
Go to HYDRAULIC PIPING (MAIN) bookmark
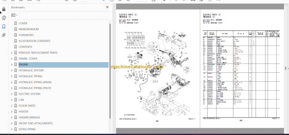click(x=35, y=82)
